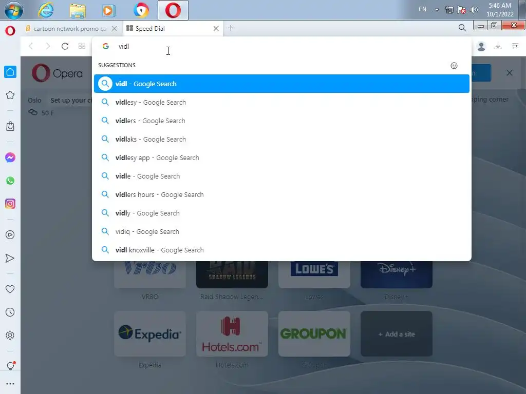Open the Expedia speed dial tile

[x=150, y=333]
